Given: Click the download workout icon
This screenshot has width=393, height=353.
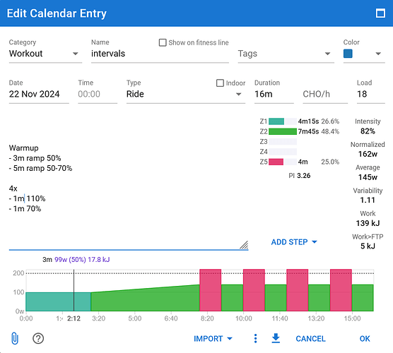Looking at the screenshot, I should pyautogui.click(x=276, y=338).
